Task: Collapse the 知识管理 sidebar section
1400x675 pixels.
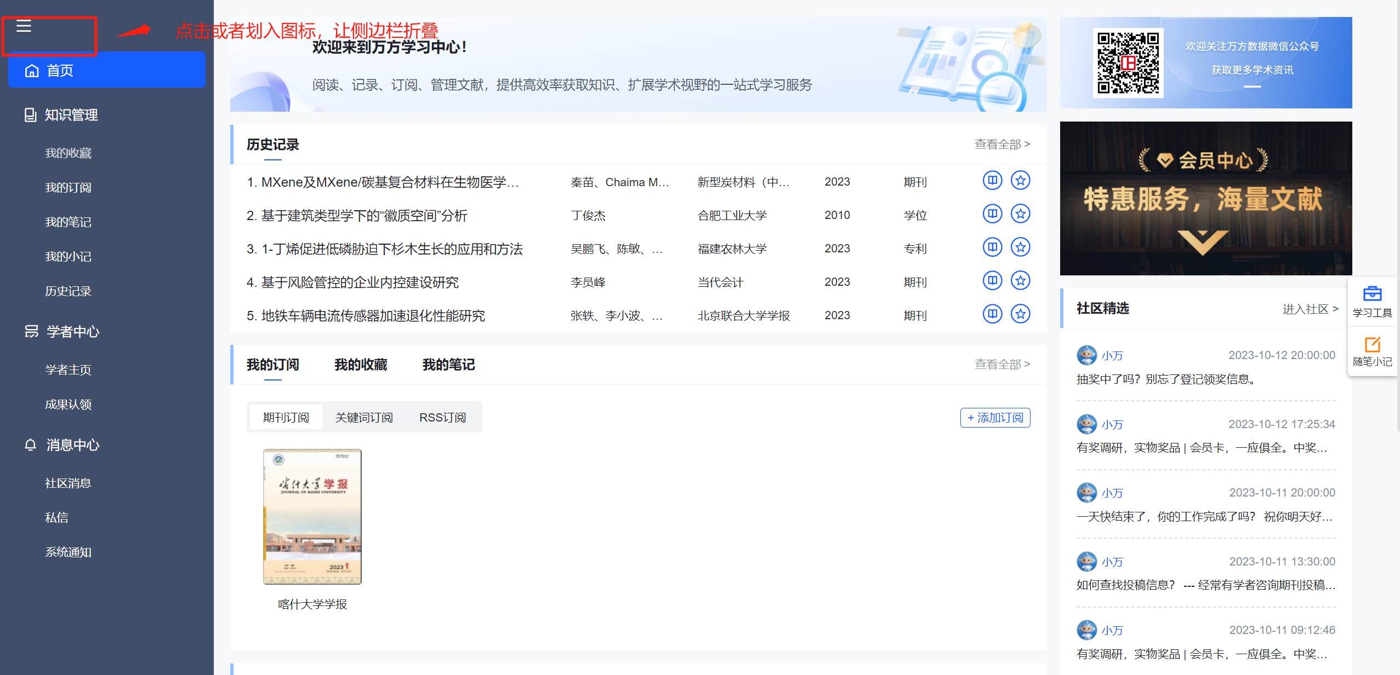Action: click(71, 115)
